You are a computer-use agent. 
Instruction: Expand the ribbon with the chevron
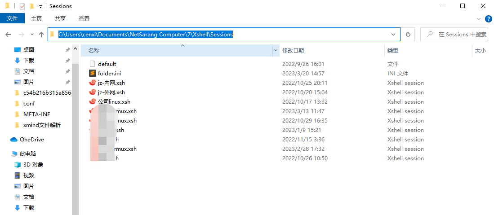tap(479, 19)
